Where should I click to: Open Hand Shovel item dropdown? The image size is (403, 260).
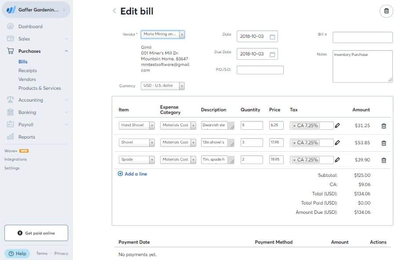tap(152, 125)
